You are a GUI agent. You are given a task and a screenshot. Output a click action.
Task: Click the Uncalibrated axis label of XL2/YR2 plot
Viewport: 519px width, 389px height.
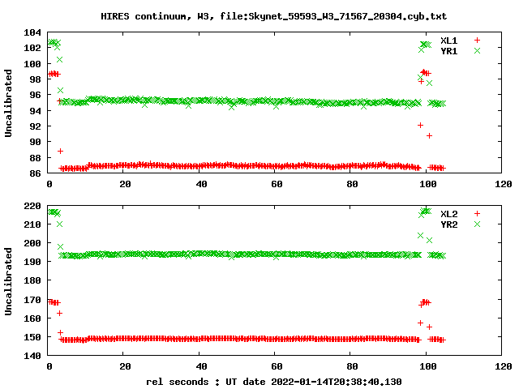pos(8,281)
